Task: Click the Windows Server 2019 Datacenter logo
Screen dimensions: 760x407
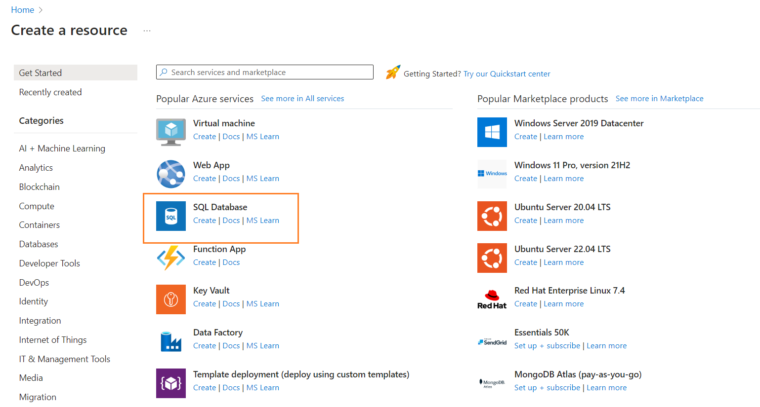Action: 492,132
